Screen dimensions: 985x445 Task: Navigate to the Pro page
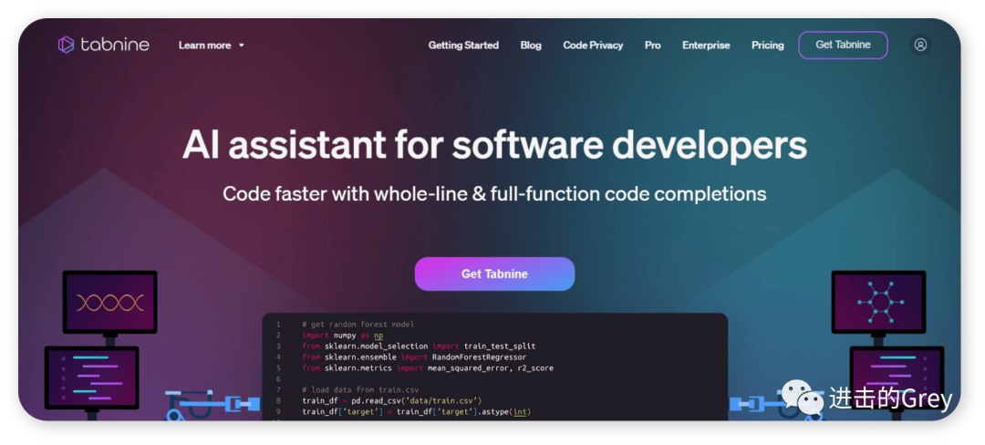point(653,46)
